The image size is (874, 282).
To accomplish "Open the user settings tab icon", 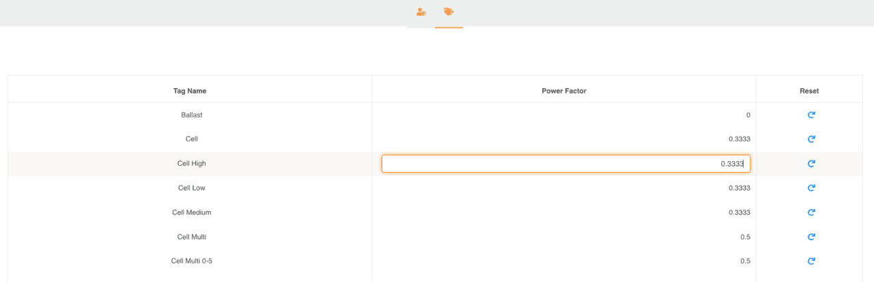I will click(421, 12).
